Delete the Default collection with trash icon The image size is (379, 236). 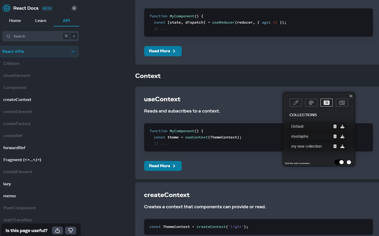pyautogui.click(x=335, y=126)
